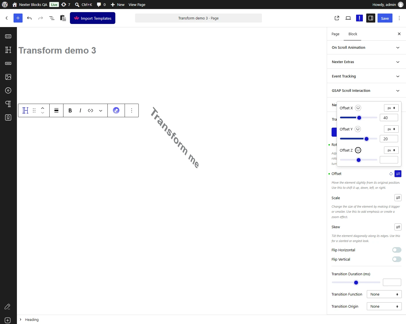Screen dimensions: 406x324
Task: Open page preview in new tab
Action: coord(337,18)
